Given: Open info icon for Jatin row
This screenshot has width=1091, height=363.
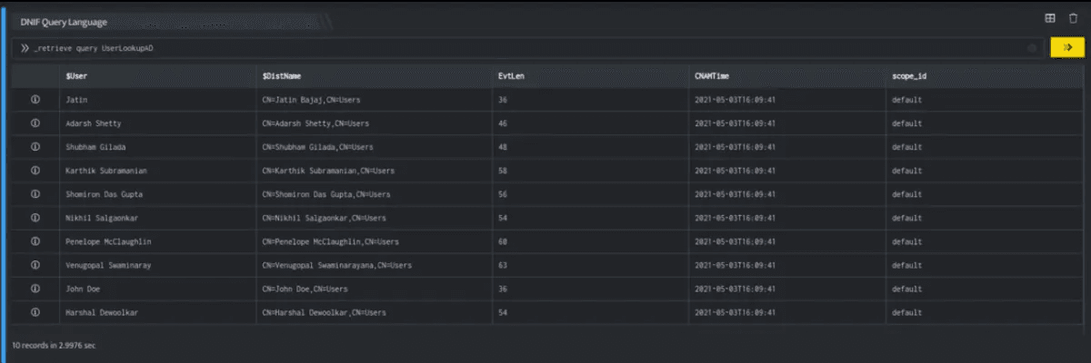Looking at the screenshot, I should pos(35,99).
